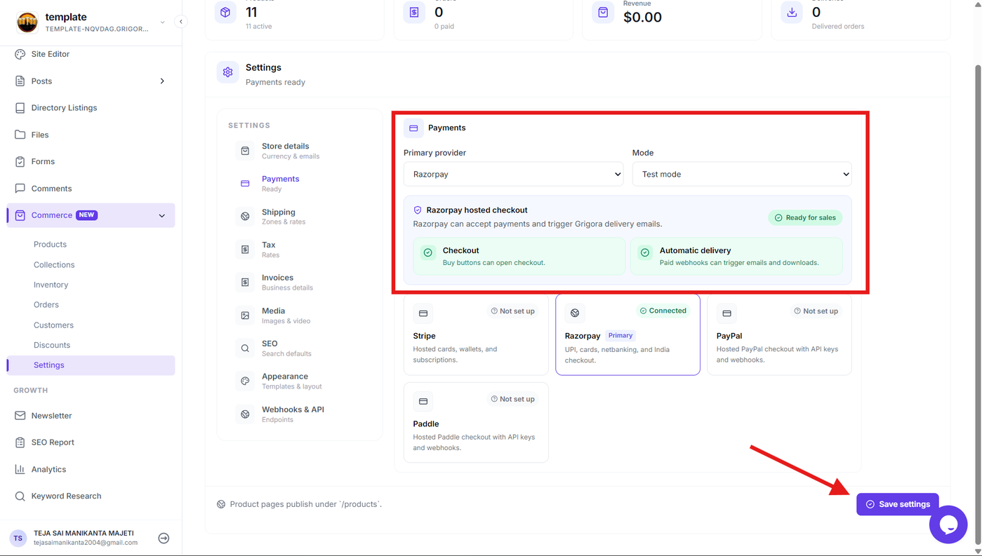The image size is (982, 556).
Task: Select the PayPal provider card
Action: tap(779, 334)
